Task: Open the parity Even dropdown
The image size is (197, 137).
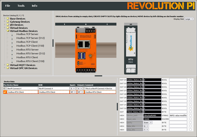Action: coord(148,122)
